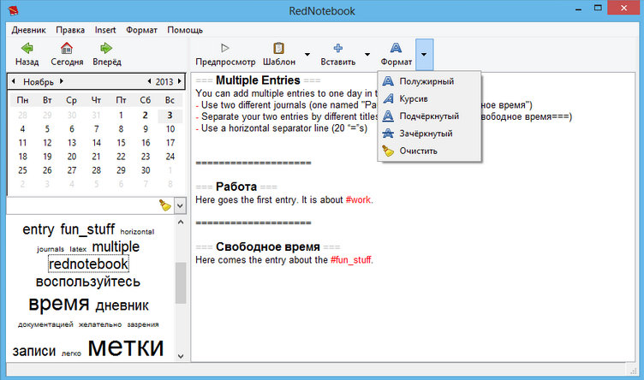Image resolution: width=644 pixels, height=380 pixels.
Task: Click the 'Свободное время' heading
Action: tap(268, 246)
